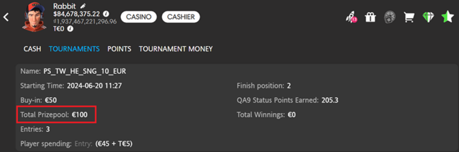
Task: Switch to the CASH tab
Action: [32, 49]
